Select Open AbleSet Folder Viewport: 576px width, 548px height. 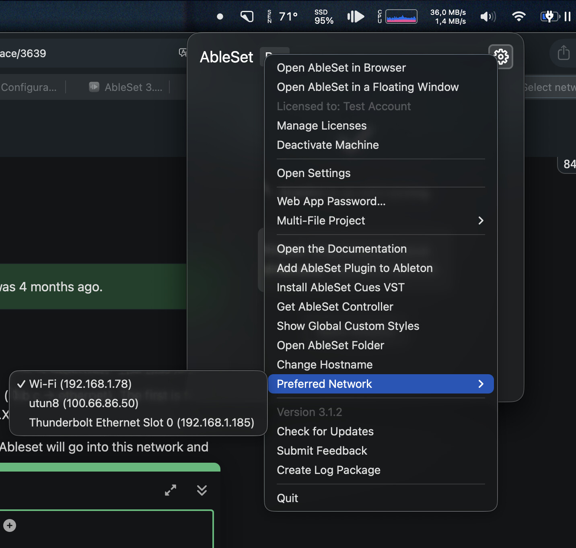click(x=381, y=345)
